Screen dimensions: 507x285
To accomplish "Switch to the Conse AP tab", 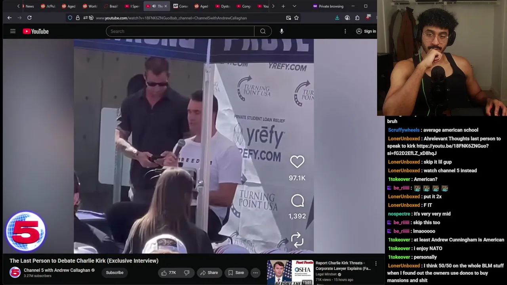I will (x=180, y=6).
